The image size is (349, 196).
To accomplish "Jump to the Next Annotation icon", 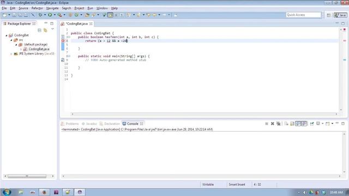I will click(x=129, y=15).
